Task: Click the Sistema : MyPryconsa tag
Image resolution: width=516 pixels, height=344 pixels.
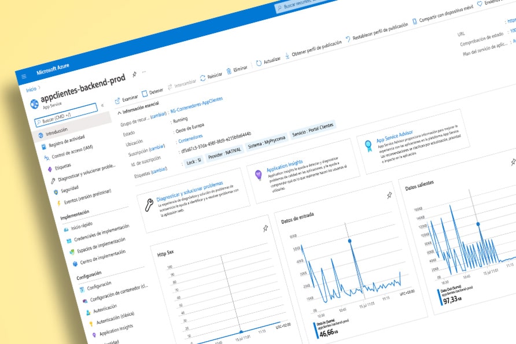Action: coord(267,142)
